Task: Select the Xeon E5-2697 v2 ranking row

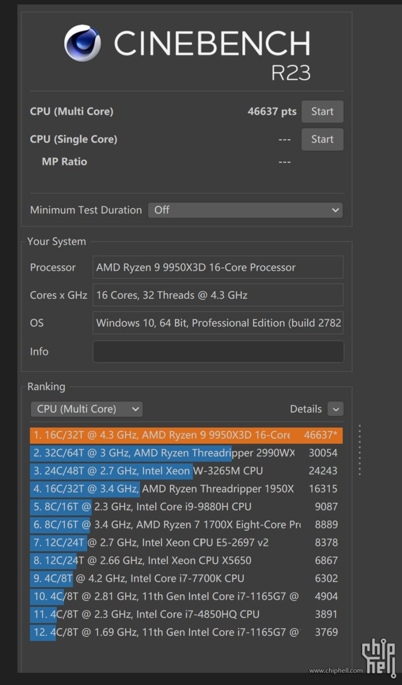Action: click(186, 542)
